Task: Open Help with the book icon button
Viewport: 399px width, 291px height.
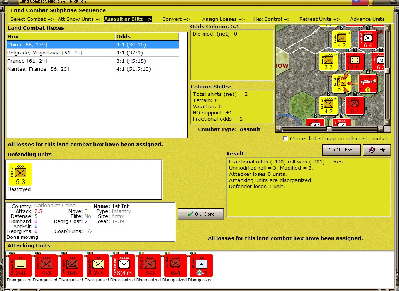Action: tap(377, 150)
